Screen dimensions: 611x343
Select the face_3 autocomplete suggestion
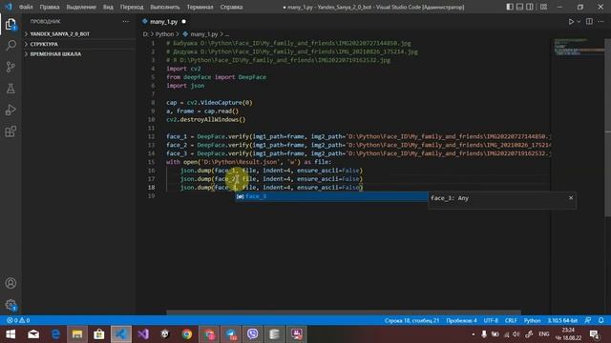coord(331,196)
